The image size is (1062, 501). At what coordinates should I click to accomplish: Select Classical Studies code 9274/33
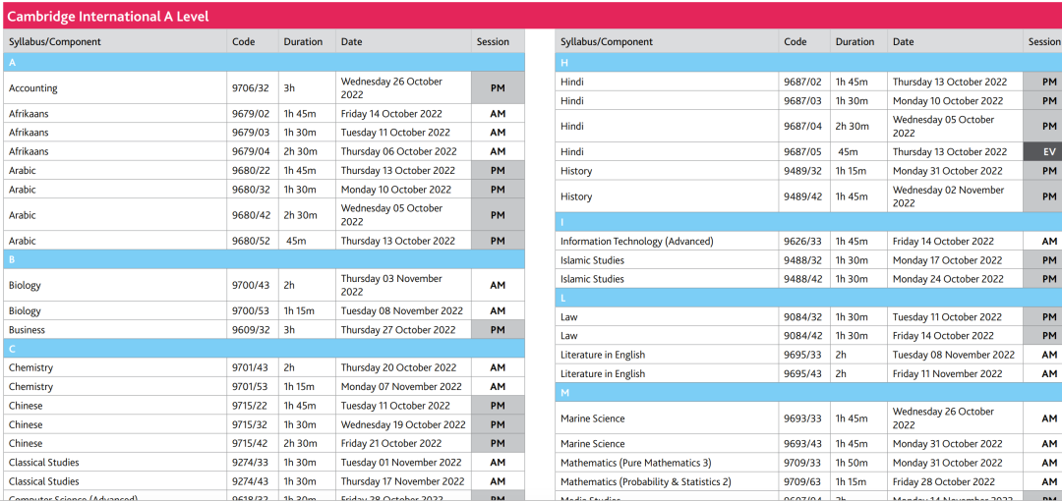point(251,463)
